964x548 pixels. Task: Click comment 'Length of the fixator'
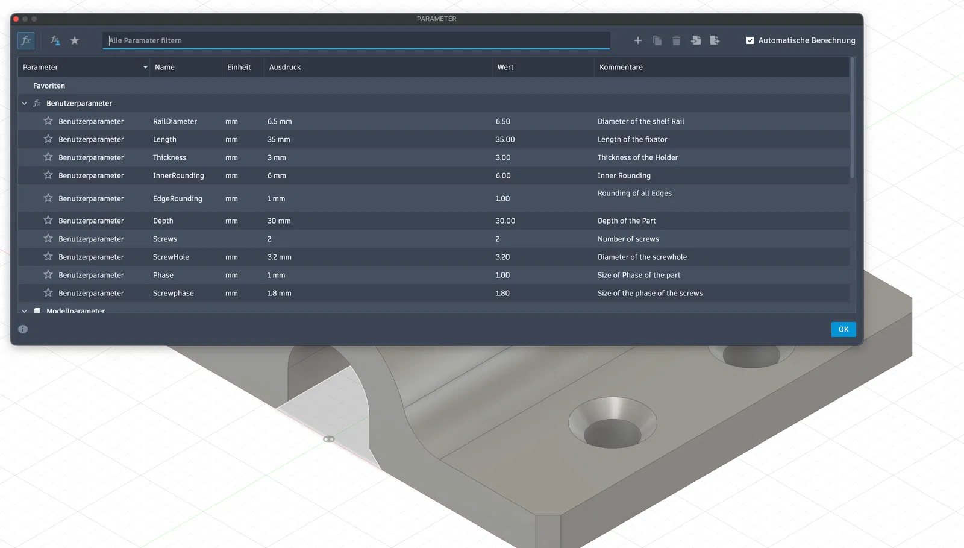point(633,139)
